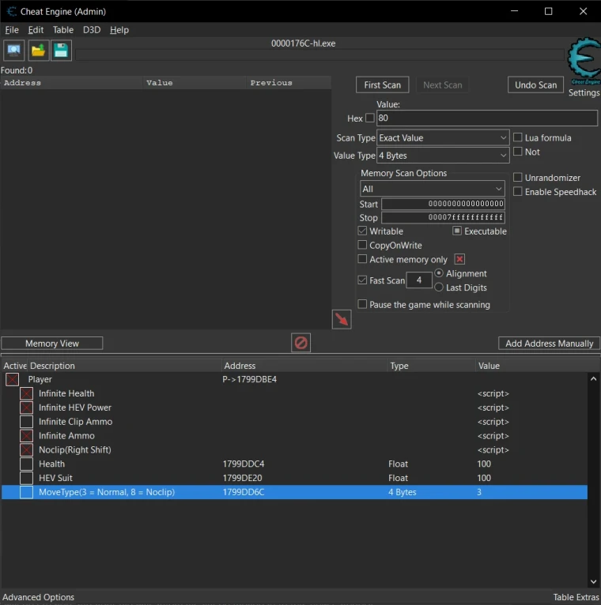Viewport: 601px width, 605px height.
Task: Toggle the Executable checkbox
Action: pyautogui.click(x=457, y=231)
